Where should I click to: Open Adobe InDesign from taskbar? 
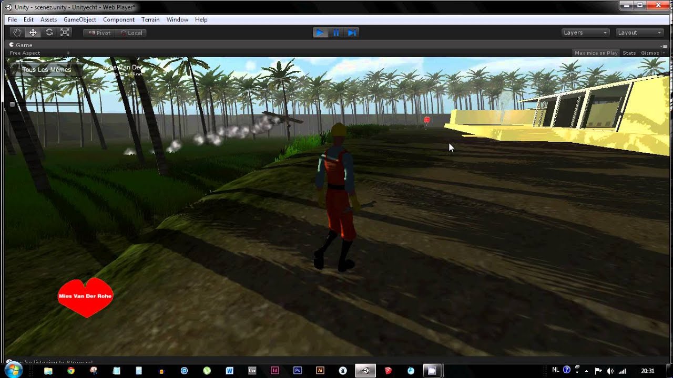tap(274, 371)
